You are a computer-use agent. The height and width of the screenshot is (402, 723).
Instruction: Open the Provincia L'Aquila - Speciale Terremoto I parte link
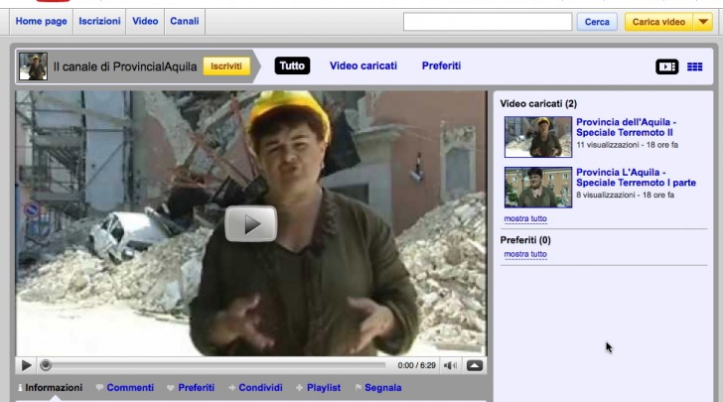pos(636,178)
